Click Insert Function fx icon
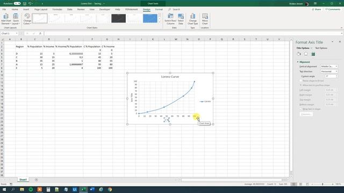Image resolution: width=344 pixels, height=193 pixels. click(40, 33)
